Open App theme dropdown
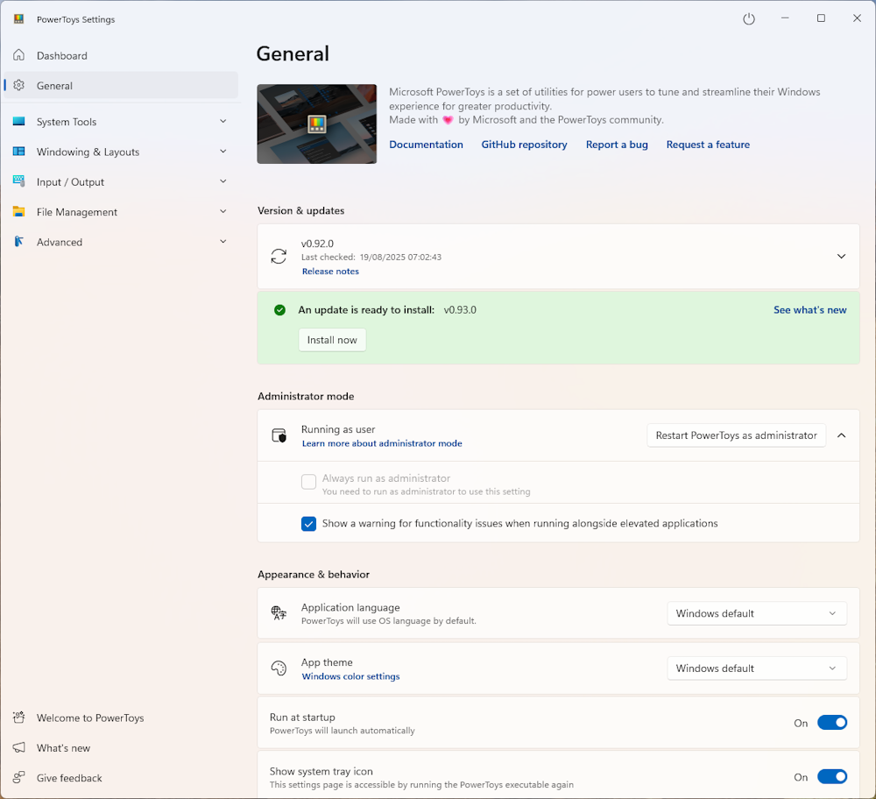The image size is (876, 799). tap(757, 668)
